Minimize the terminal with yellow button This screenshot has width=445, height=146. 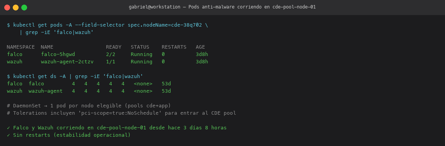tap(15, 7)
